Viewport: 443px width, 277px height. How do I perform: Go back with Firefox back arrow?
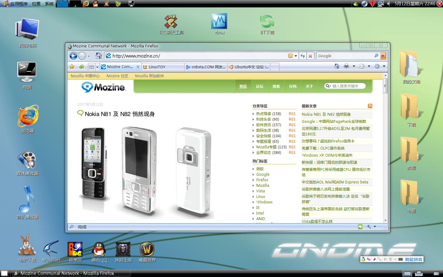(x=73, y=56)
